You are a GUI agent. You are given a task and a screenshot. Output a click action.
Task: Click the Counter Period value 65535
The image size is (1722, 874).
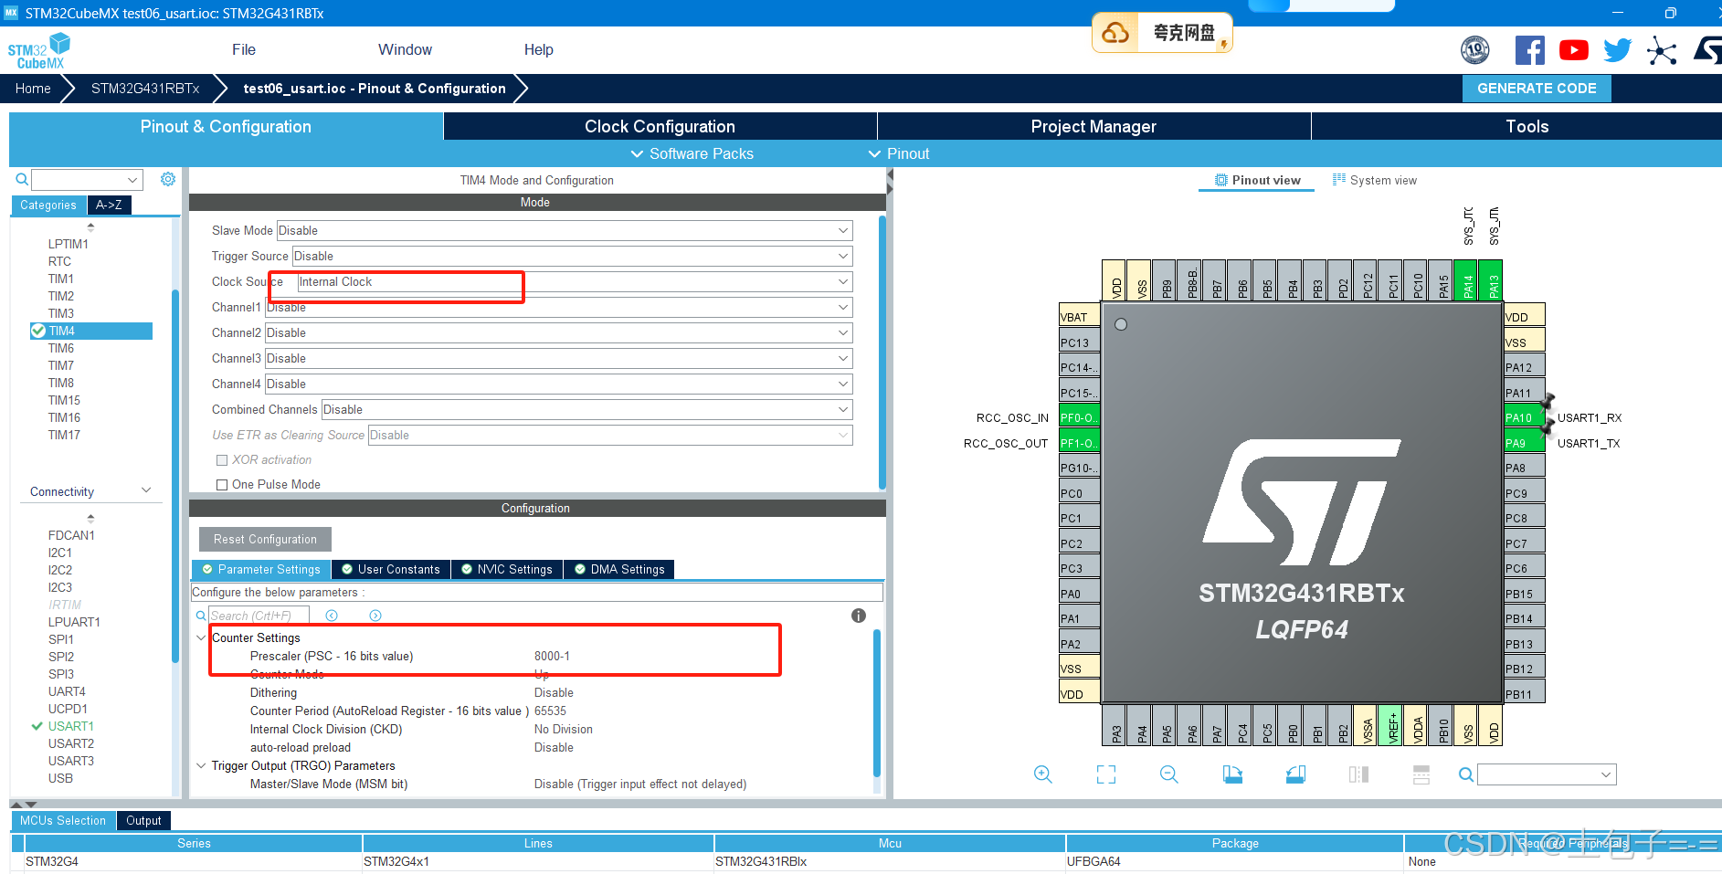[x=550, y=711]
